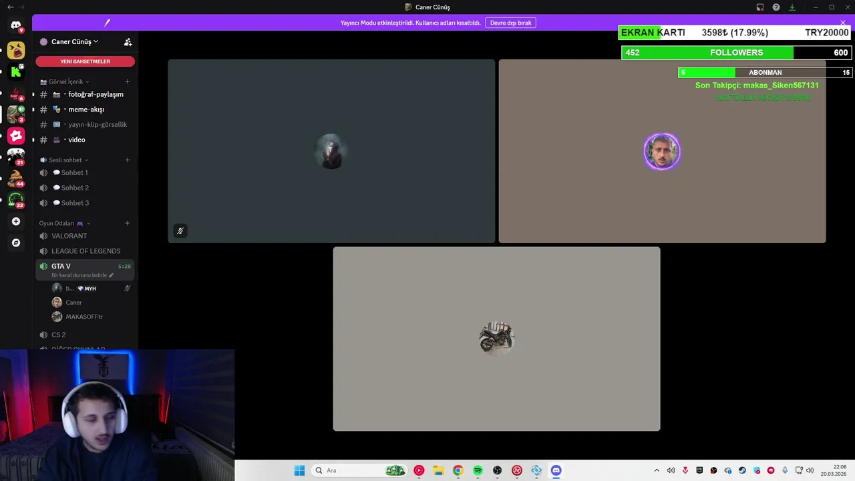Click the muted microphone icon on first video tile
The height and width of the screenshot is (481, 855).
pyautogui.click(x=180, y=230)
